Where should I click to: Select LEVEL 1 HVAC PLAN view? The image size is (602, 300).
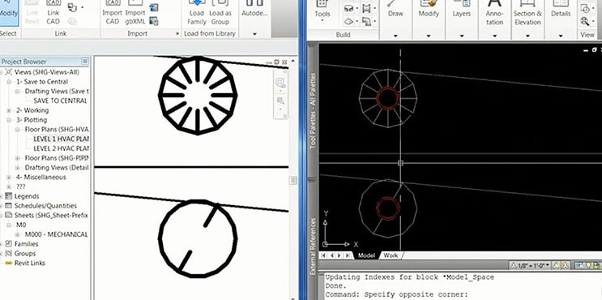tap(61, 139)
